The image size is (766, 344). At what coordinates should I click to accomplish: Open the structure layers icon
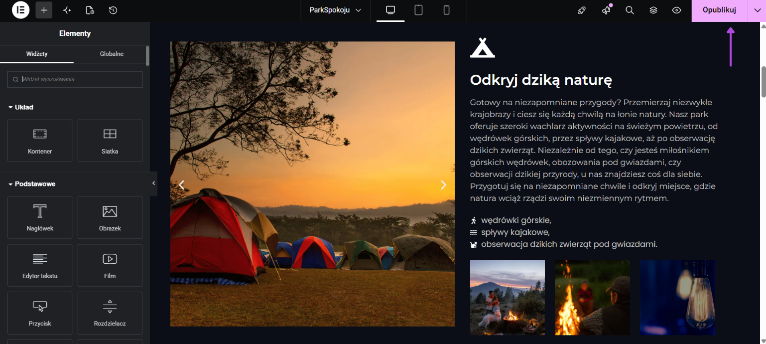pyautogui.click(x=653, y=10)
